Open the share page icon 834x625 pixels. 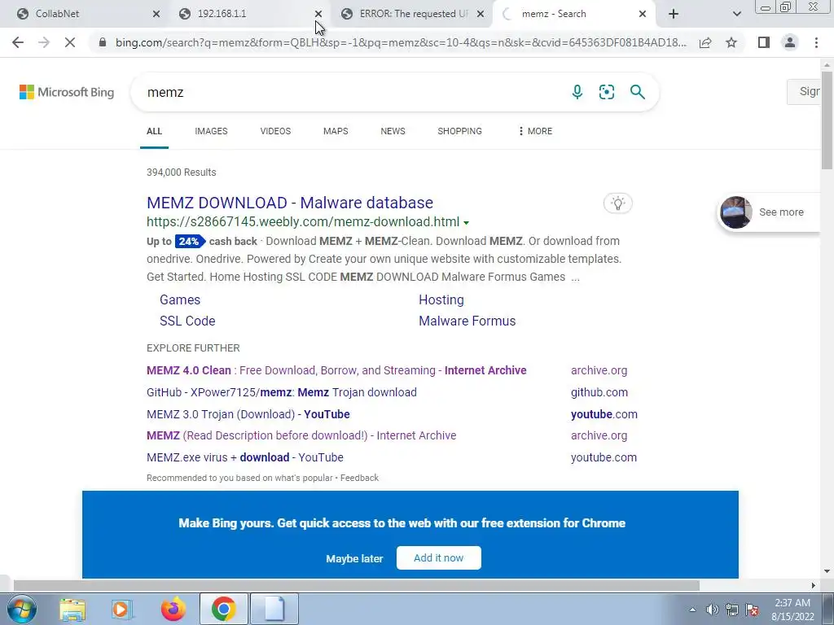[x=705, y=42]
